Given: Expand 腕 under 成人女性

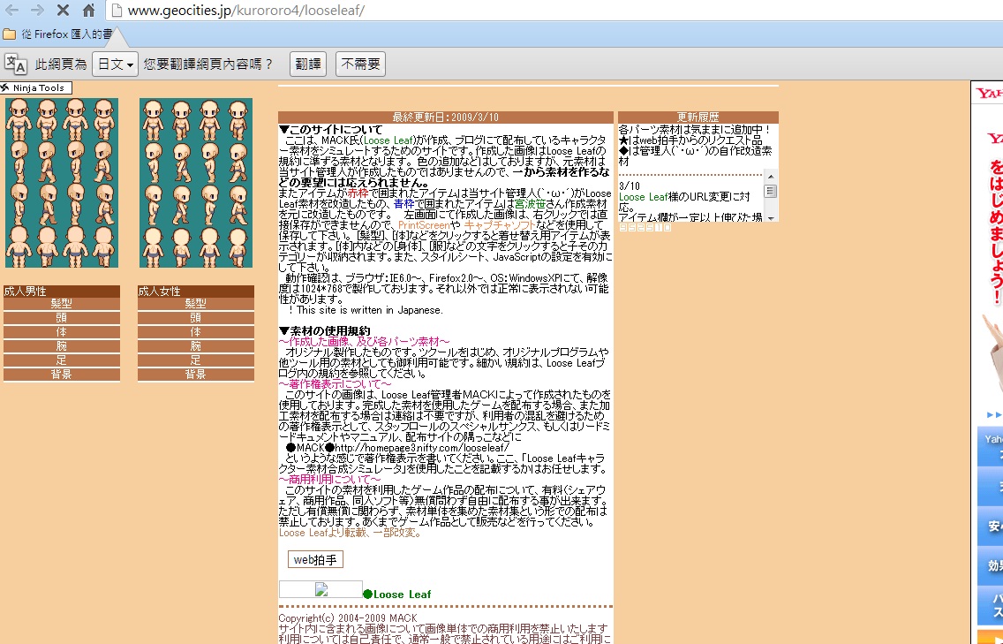Looking at the screenshot, I should [196, 345].
